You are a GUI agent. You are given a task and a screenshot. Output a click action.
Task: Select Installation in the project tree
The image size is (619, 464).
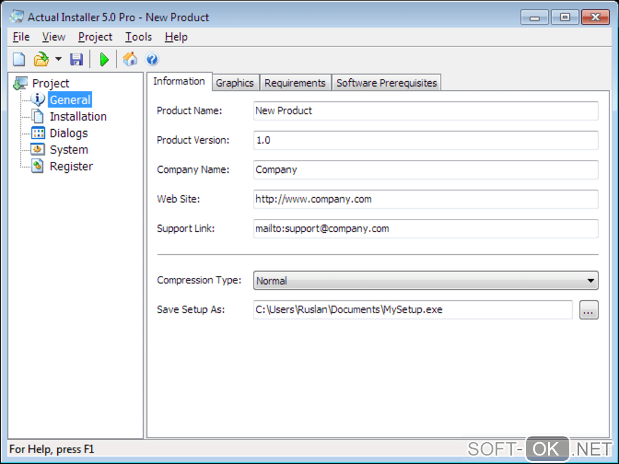78,116
